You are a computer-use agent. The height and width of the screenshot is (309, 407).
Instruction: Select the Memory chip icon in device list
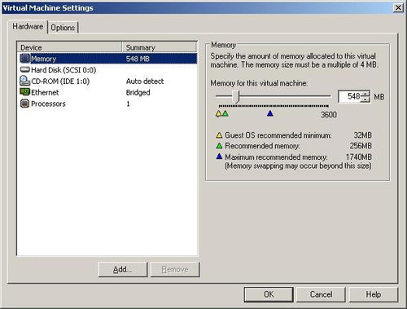coord(24,59)
